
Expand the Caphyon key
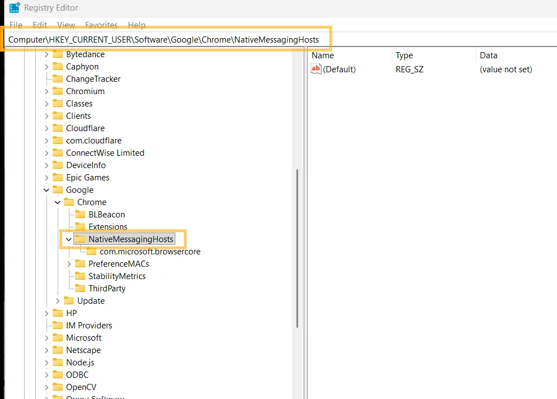click(47, 67)
